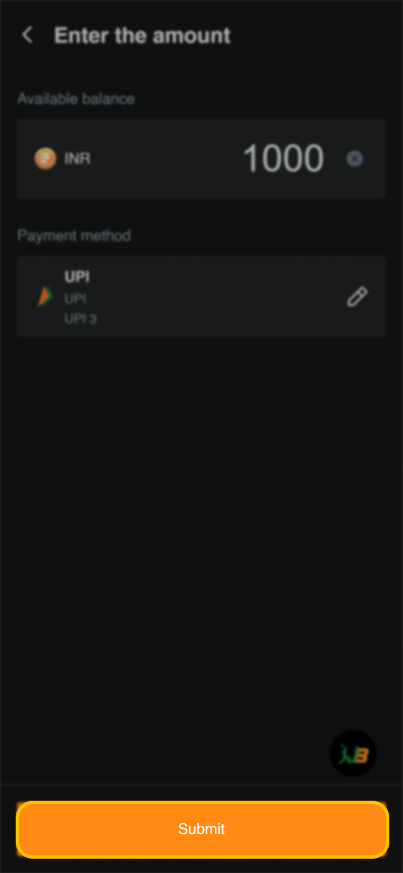
Task: Tap the INR balance card background
Action: [201, 159]
